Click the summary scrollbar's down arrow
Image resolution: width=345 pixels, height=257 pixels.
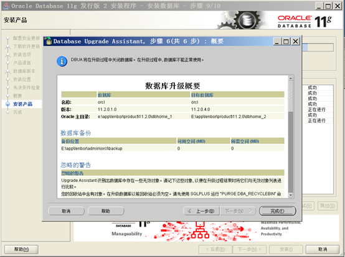[x=290, y=195]
